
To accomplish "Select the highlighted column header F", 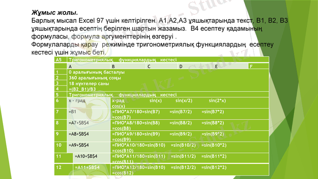I will 251,66.
